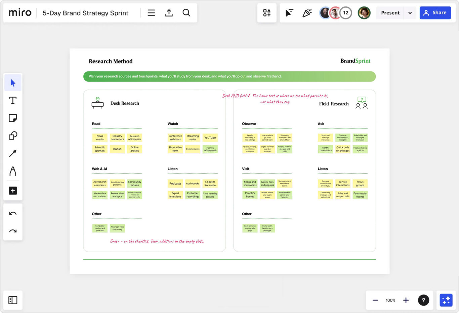Open the AI sparkle assistant button
The image size is (459, 313).
446,300
